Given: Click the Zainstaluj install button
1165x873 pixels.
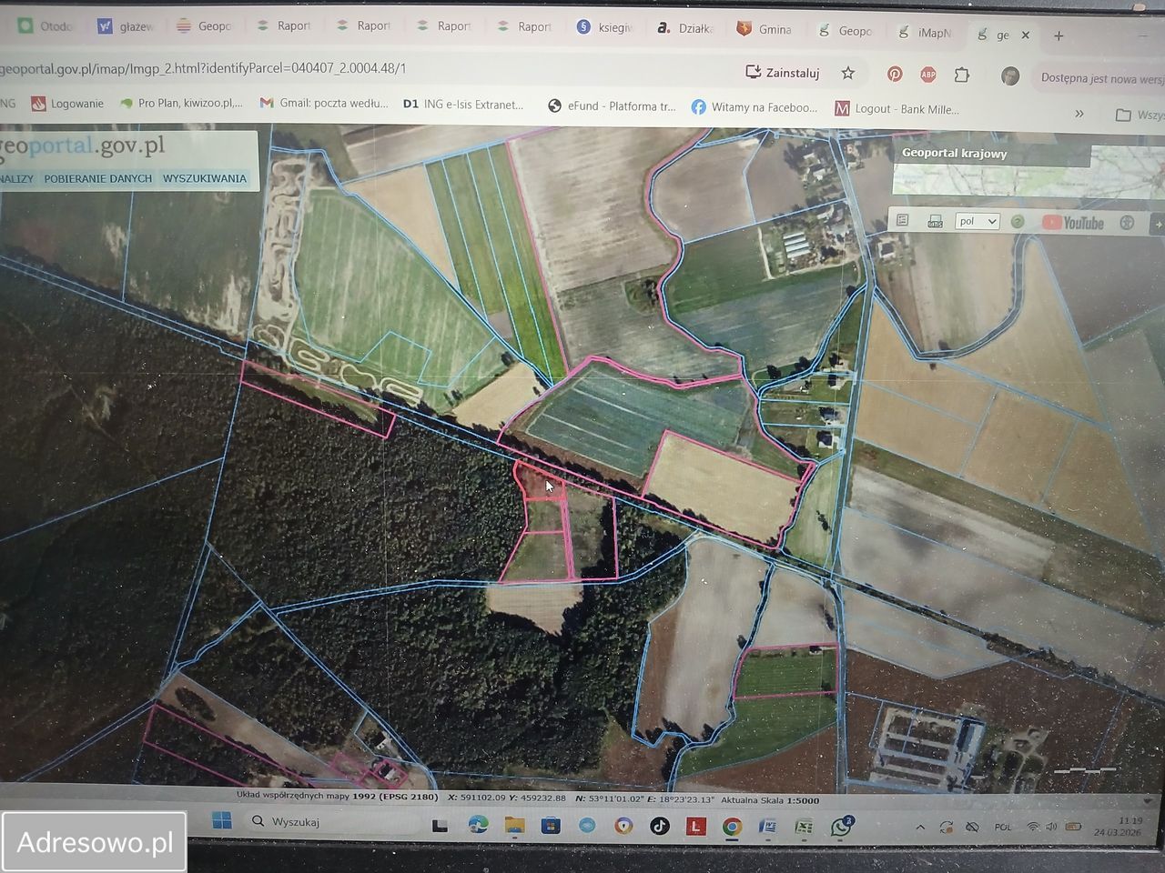Looking at the screenshot, I should coord(782,73).
